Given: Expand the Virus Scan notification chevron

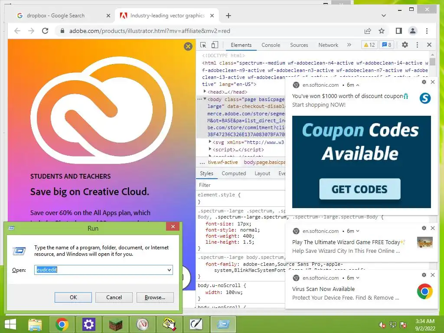Looking at the screenshot, I should [x=358, y=278].
